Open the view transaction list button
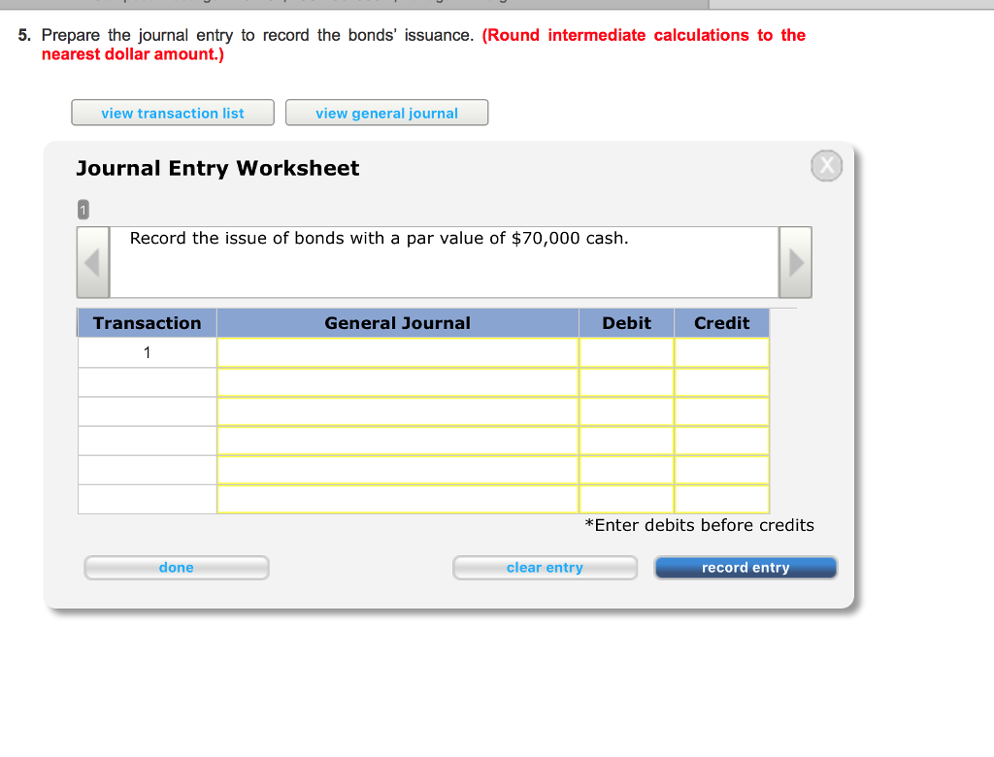 pyautogui.click(x=173, y=113)
